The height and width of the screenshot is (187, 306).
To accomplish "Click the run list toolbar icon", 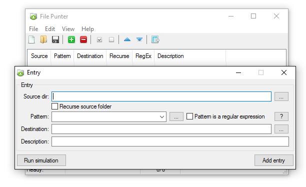I will [155, 39].
